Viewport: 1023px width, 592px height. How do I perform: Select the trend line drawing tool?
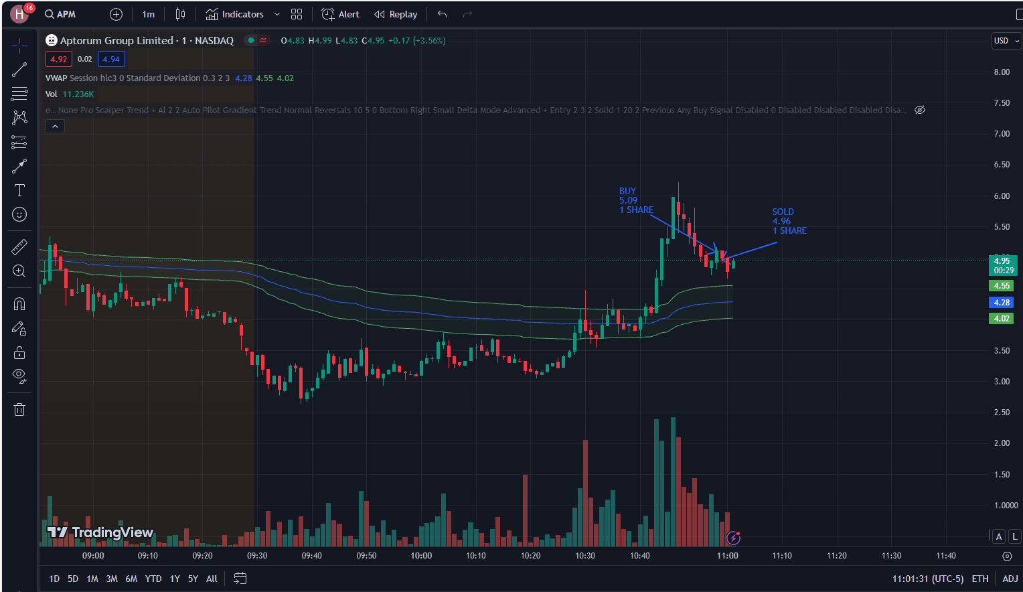19,70
